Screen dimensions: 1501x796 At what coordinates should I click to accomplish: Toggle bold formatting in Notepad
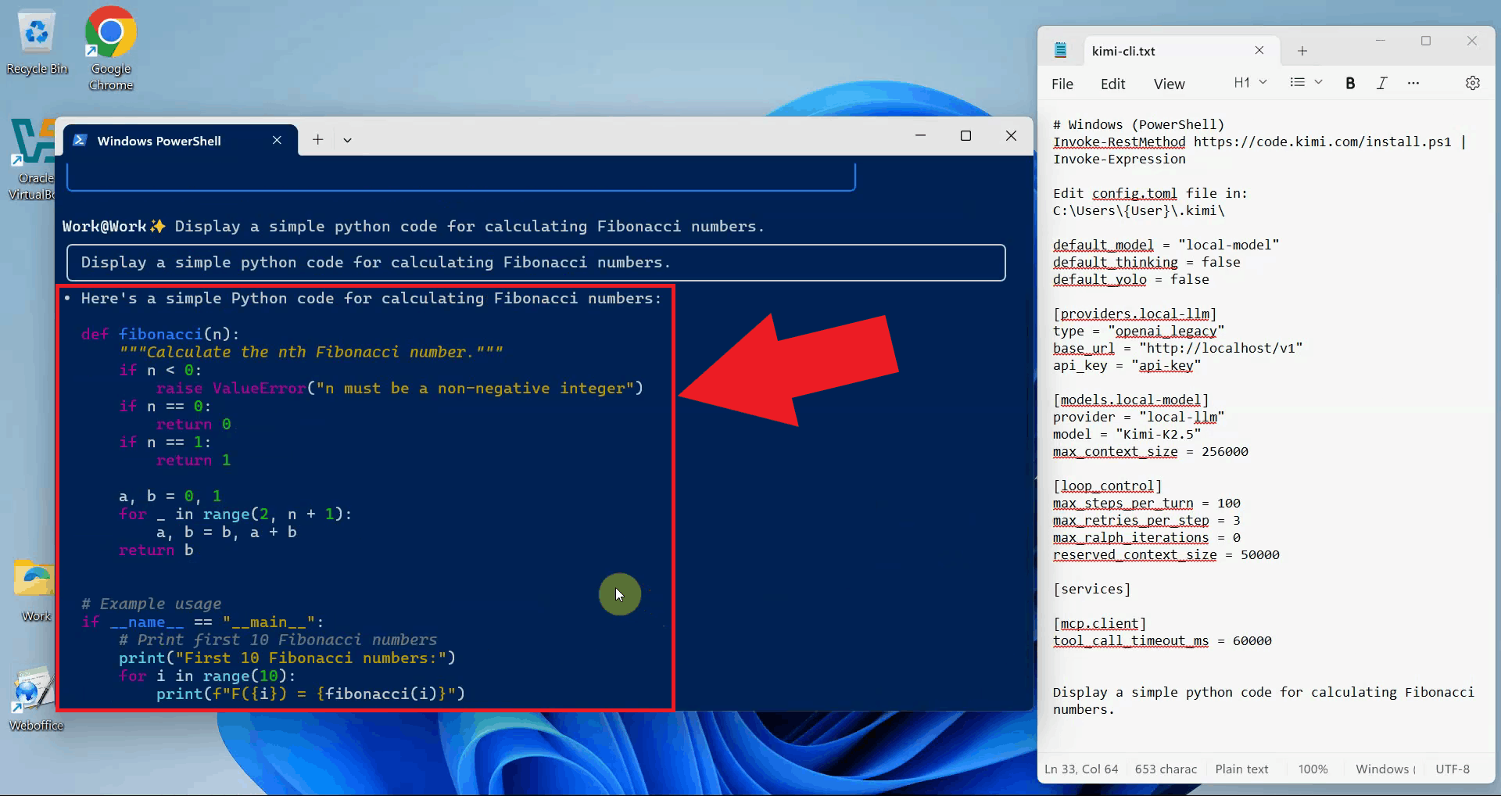click(x=1350, y=84)
